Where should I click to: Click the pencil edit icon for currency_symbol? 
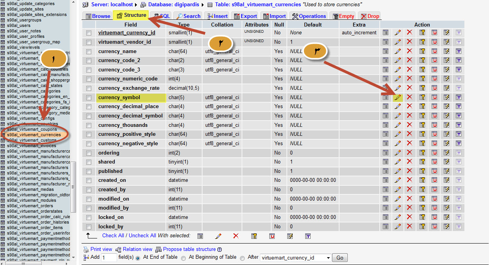click(x=398, y=98)
